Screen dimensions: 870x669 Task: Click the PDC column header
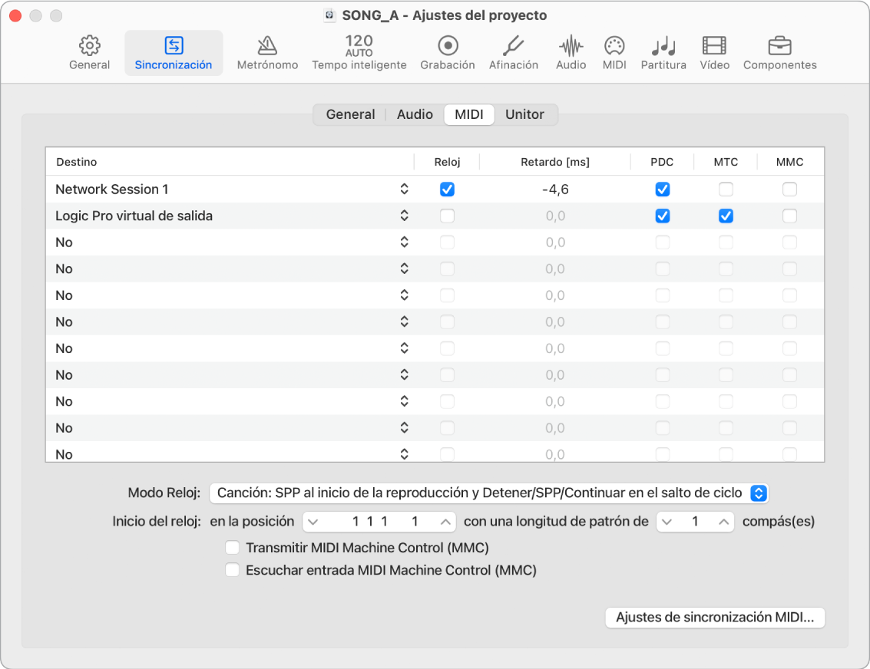coord(662,162)
